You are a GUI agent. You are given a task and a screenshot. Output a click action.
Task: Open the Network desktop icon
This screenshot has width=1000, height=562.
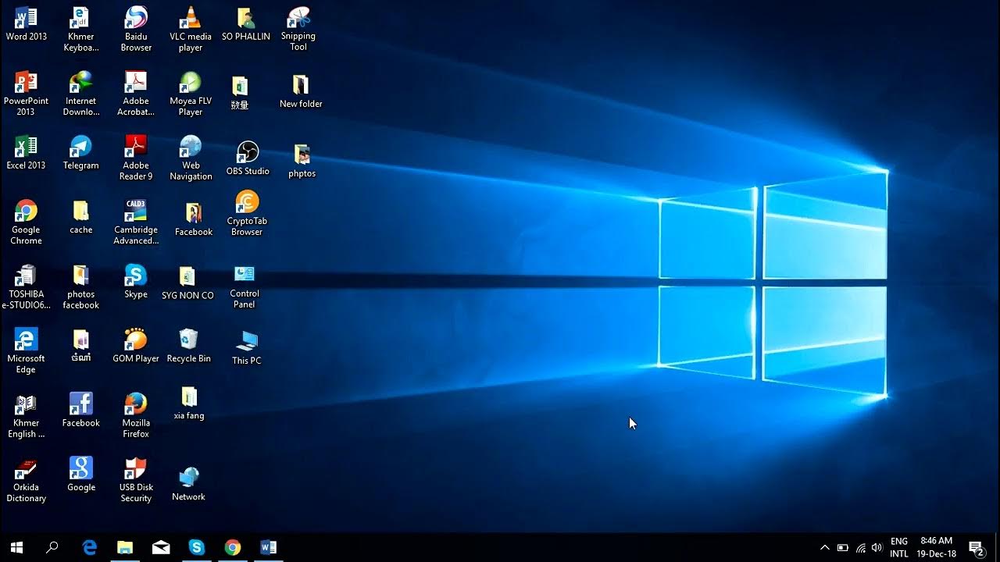188,485
